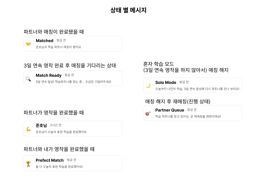Image resolution: width=257 pixels, height=183 pixels.
Task: Click the message '둘 다 오늘의 표현 학습을 완료했어요!'
Action: [x=59, y=167]
